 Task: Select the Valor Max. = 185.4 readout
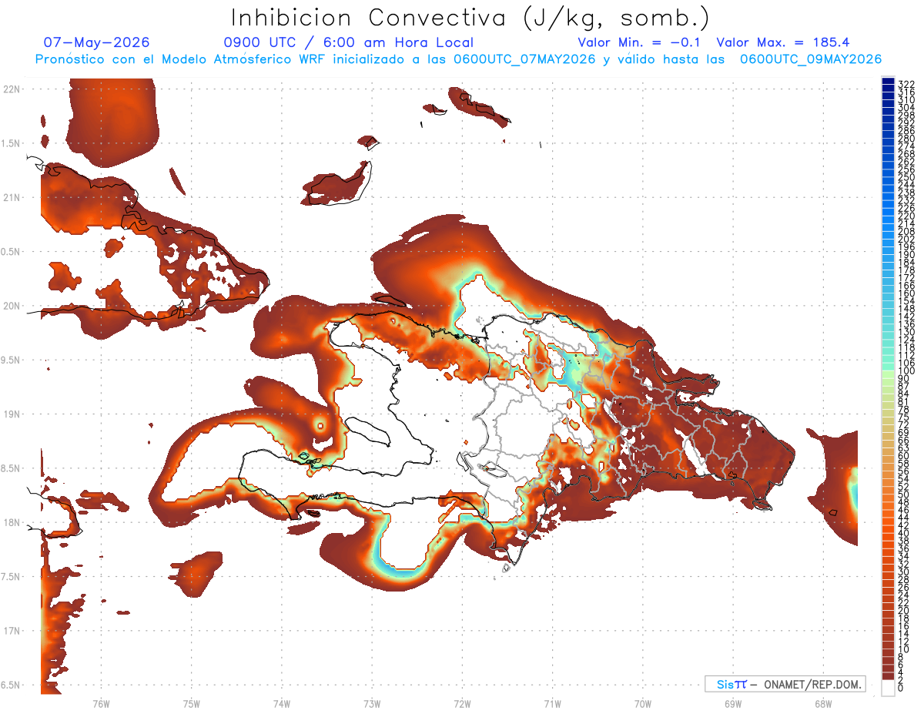tap(783, 42)
